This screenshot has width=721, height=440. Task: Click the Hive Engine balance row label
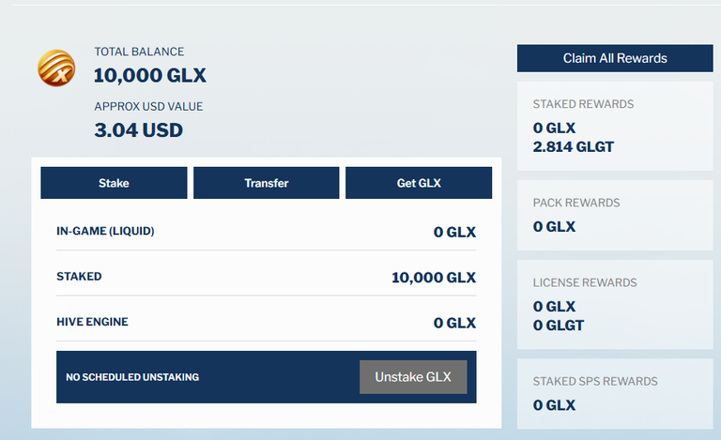[x=92, y=322]
